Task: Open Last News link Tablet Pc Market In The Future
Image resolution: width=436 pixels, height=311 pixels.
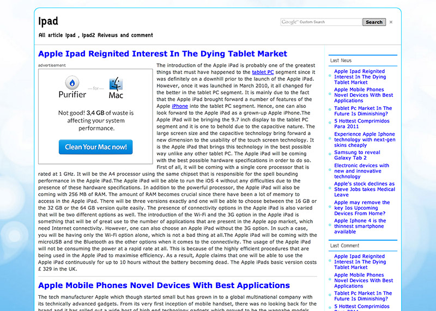Action: 363,111
